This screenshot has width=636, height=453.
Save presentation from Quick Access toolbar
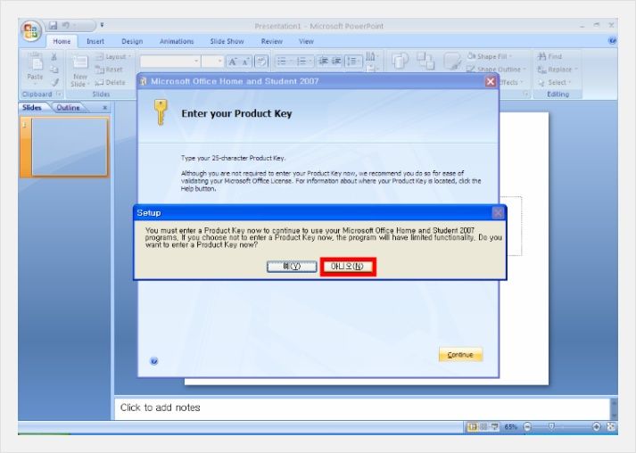click(x=54, y=26)
